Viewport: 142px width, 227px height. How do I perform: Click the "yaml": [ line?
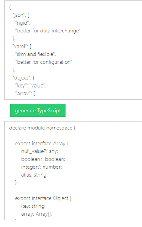[22, 47]
